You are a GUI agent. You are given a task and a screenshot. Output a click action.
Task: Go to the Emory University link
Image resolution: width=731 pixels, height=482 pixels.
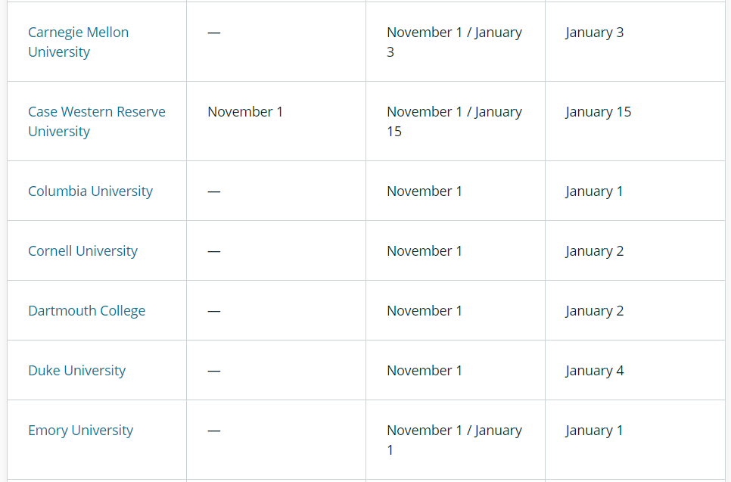pos(80,430)
